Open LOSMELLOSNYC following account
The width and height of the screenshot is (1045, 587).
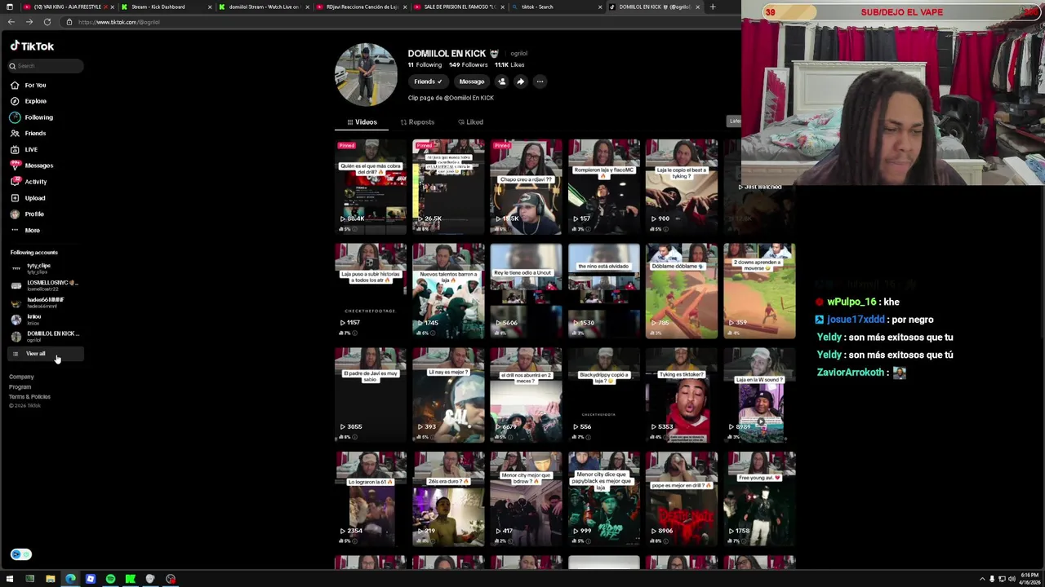[x=45, y=285]
